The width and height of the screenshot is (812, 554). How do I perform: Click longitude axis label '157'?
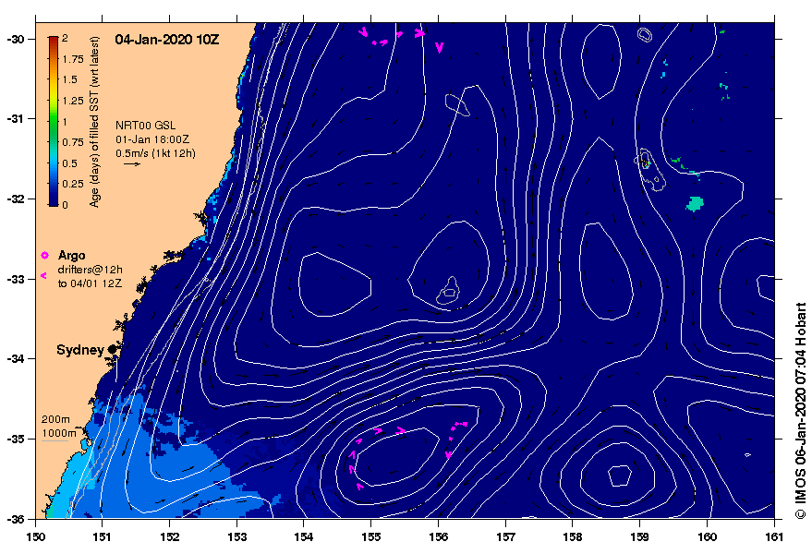[505, 536]
